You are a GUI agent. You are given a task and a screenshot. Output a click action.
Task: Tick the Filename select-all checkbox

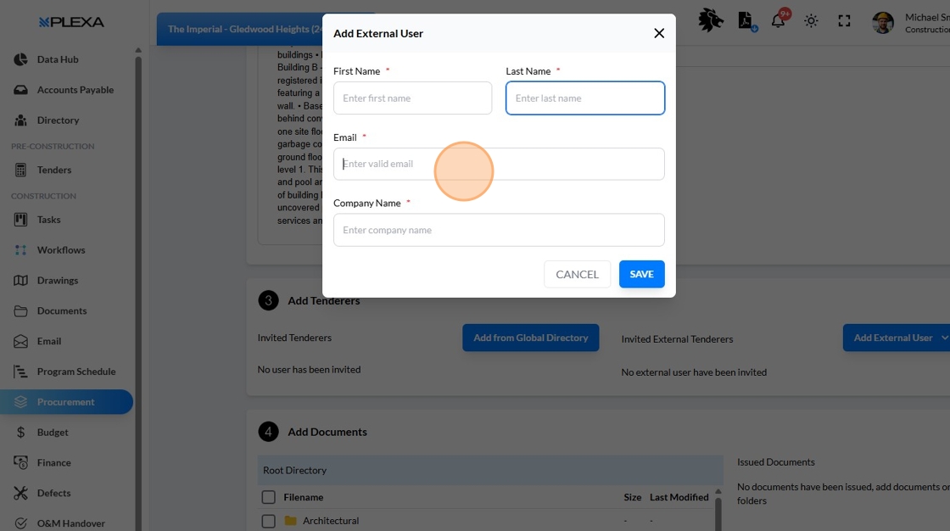coord(268,497)
